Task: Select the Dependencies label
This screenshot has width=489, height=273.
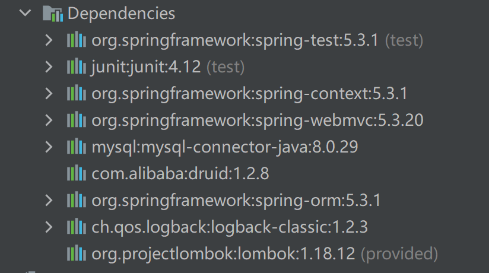Action: click(x=121, y=14)
